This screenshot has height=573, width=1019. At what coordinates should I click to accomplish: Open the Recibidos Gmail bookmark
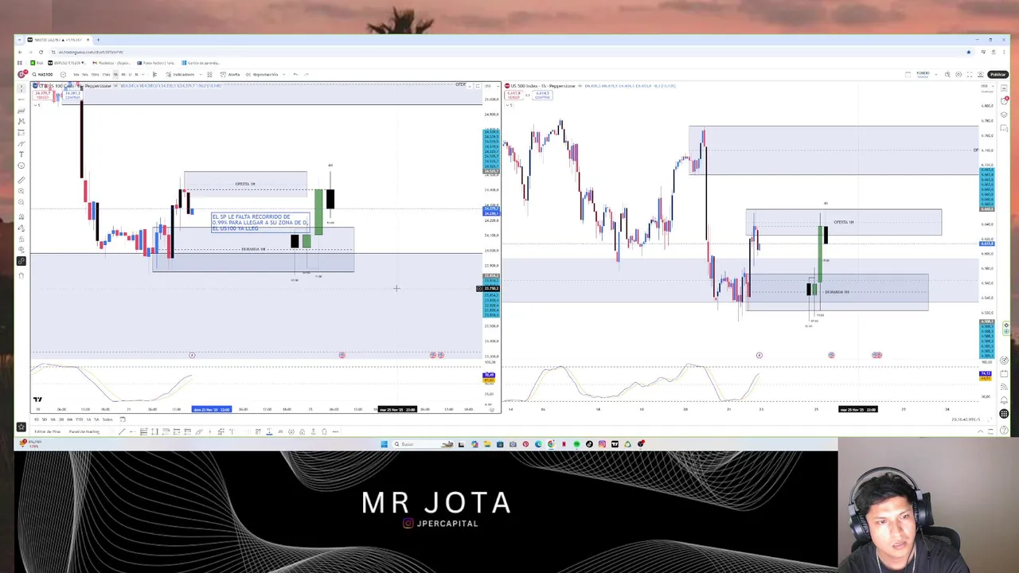(x=111, y=63)
